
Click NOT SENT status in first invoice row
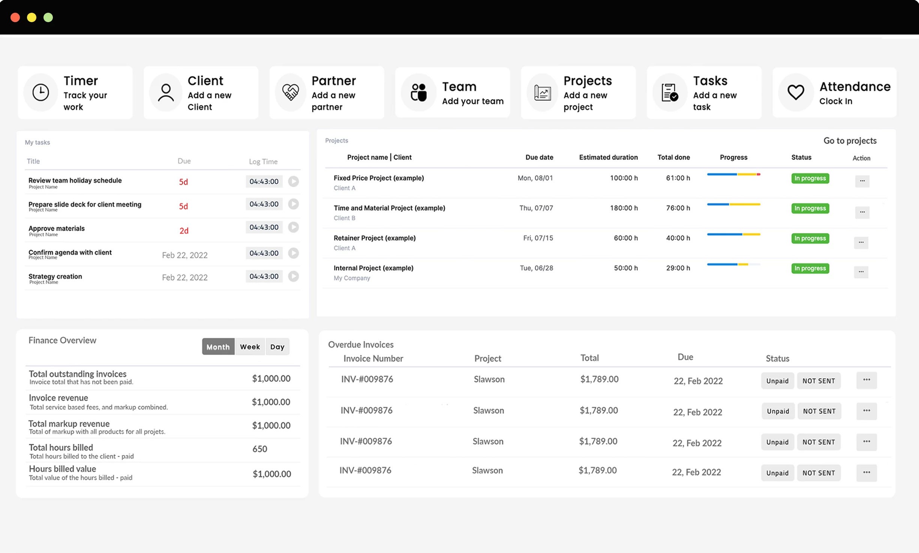click(819, 381)
